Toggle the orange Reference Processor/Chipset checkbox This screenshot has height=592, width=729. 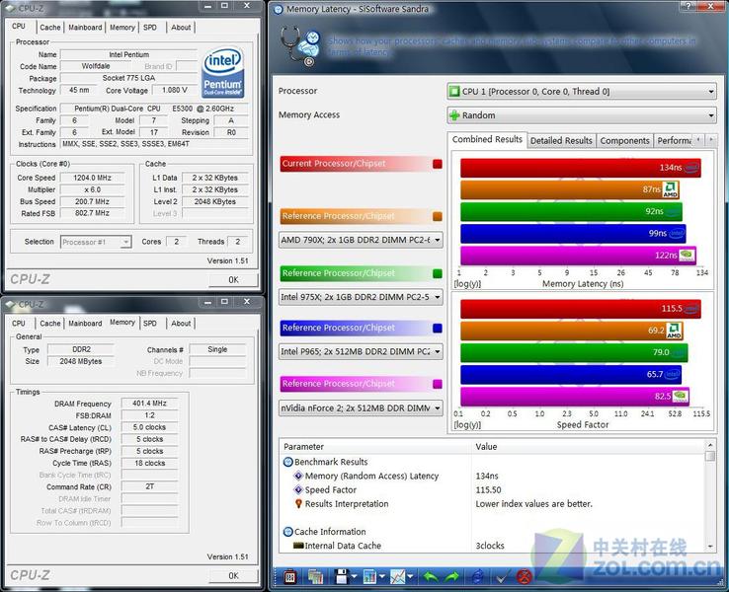point(438,216)
